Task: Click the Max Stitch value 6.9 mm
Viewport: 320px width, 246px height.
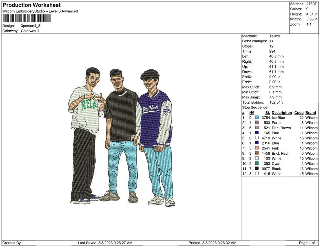Action: 275,87
